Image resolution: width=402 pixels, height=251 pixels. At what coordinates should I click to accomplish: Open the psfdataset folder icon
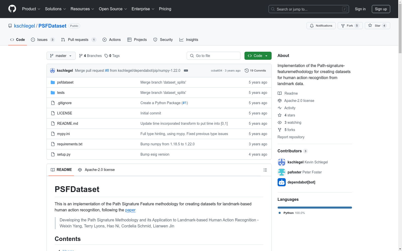[53, 82]
